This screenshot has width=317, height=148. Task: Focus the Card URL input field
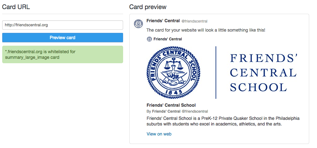click(x=63, y=25)
